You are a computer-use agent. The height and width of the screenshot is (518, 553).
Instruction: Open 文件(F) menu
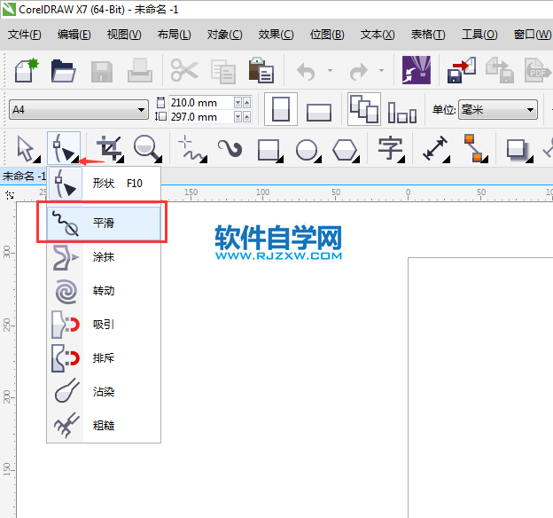tap(24, 35)
